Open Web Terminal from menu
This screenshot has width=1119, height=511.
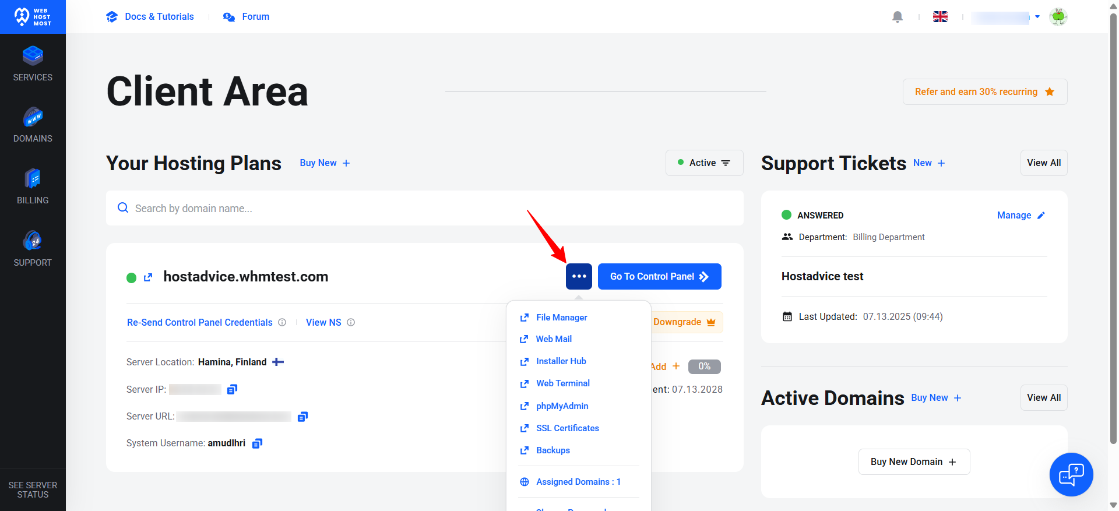(x=555, y=383)
